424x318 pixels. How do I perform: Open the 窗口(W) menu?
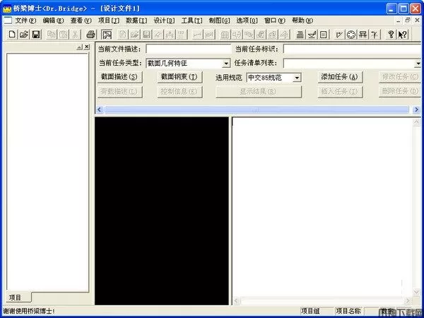tap(274, 20)
